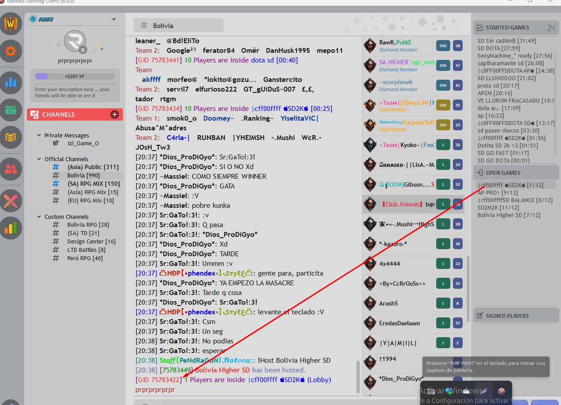Viewport: 561px width, 405px height.
Task: Click the golden avatar of PurposeTeff
Action: (x=370, y=125)
